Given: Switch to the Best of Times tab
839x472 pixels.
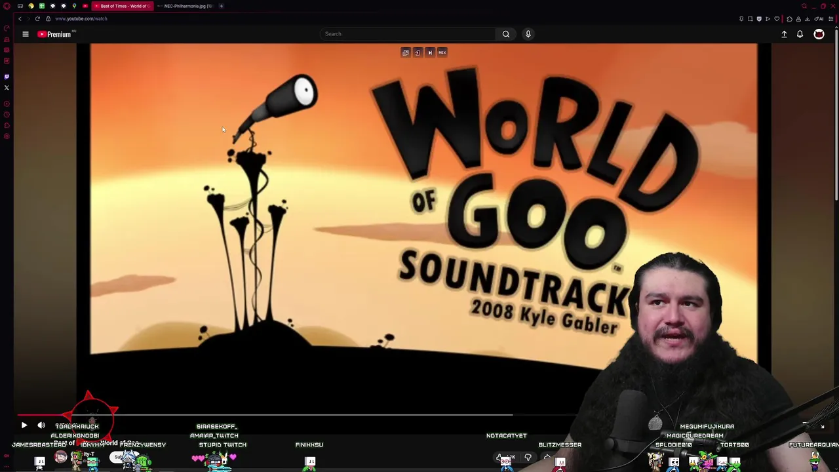Looking at the screenshot, I should (x=122, y=6).
